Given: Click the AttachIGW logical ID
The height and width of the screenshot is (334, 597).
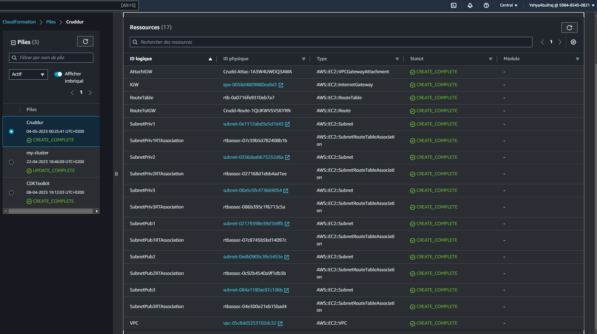Looking at the screenshot, I should (141, 72).
